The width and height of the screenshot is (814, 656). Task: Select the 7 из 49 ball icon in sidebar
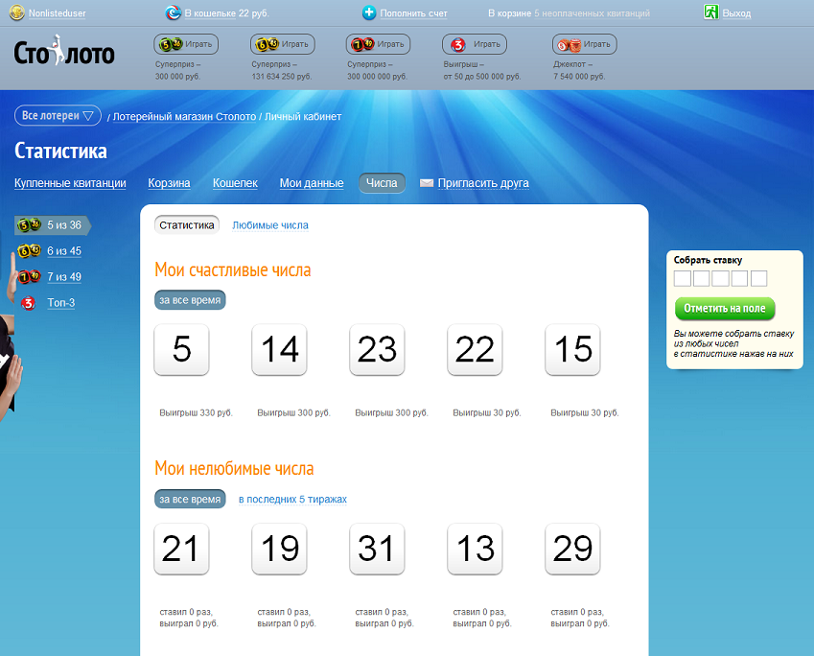click(28, 277)
